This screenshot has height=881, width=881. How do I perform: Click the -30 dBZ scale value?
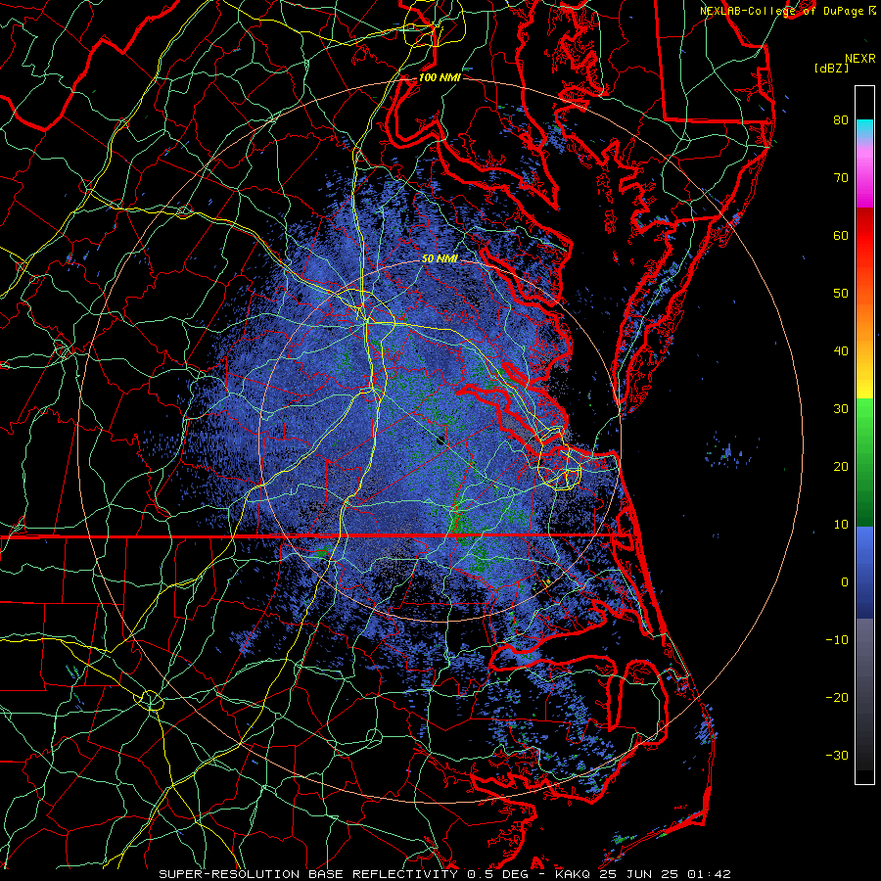click(837, 755)
